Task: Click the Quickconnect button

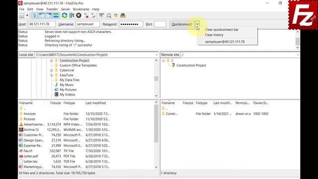Action: point(182,24)
